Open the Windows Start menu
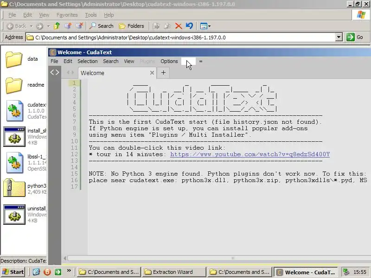Screen dimensions: 371x278 point(13,272)
